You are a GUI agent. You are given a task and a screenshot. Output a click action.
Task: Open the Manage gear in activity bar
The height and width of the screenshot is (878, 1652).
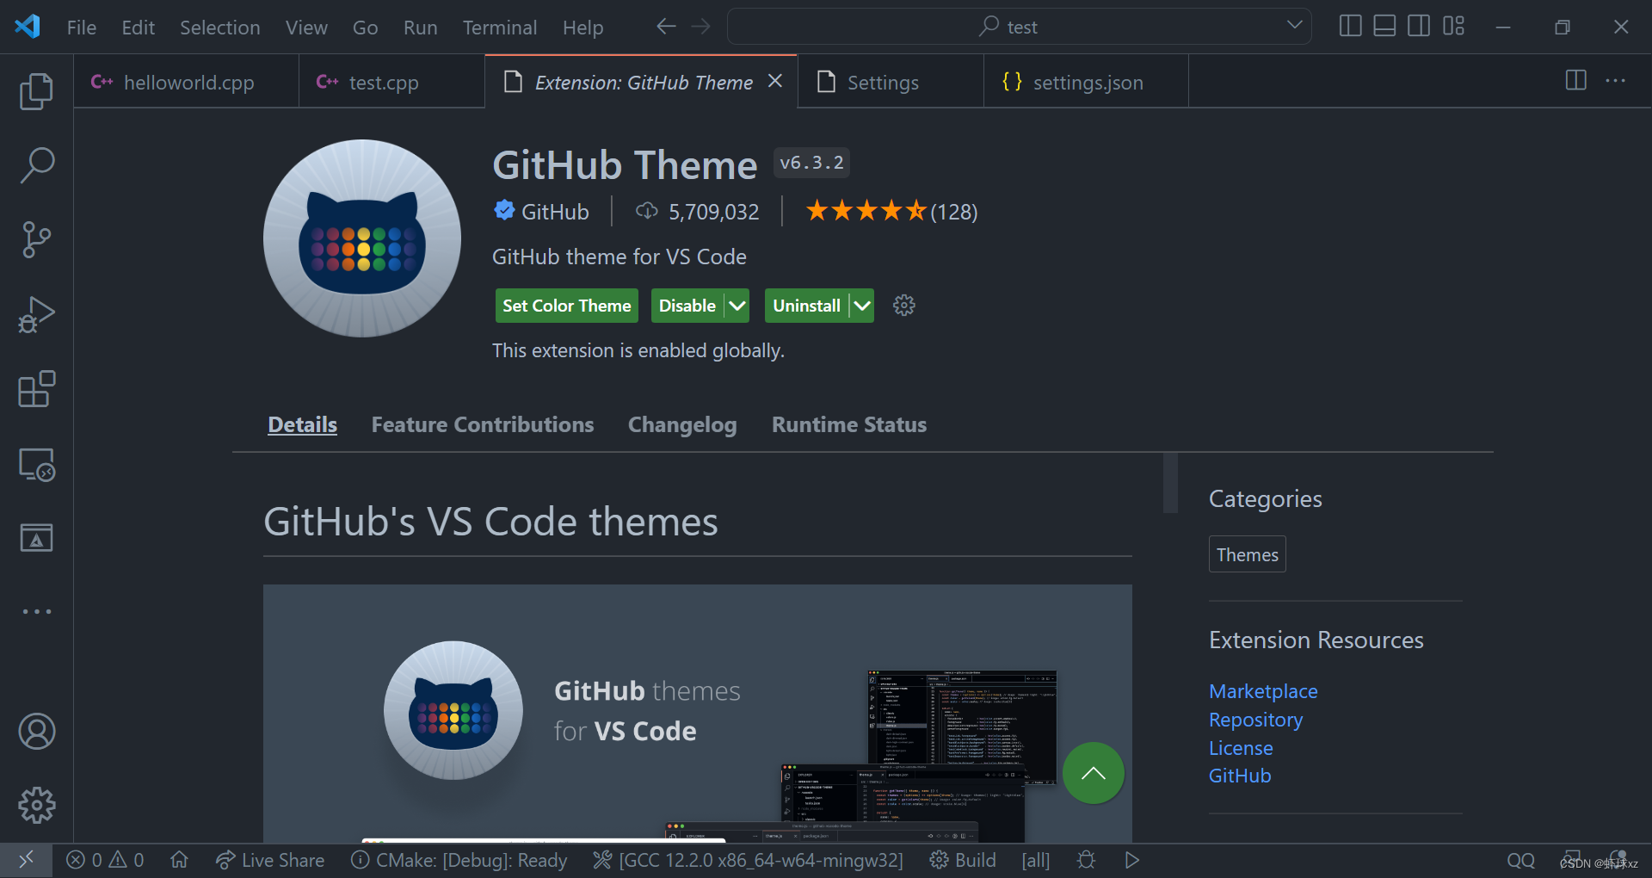click(x=36, y=806)
